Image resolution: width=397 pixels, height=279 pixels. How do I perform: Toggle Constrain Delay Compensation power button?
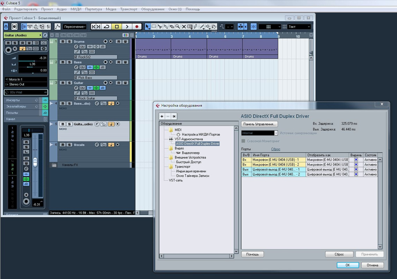pos(6,27)
